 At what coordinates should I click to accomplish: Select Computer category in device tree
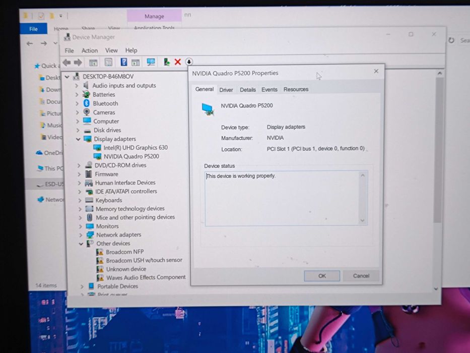pyautogui.click(x=106, y=121)
